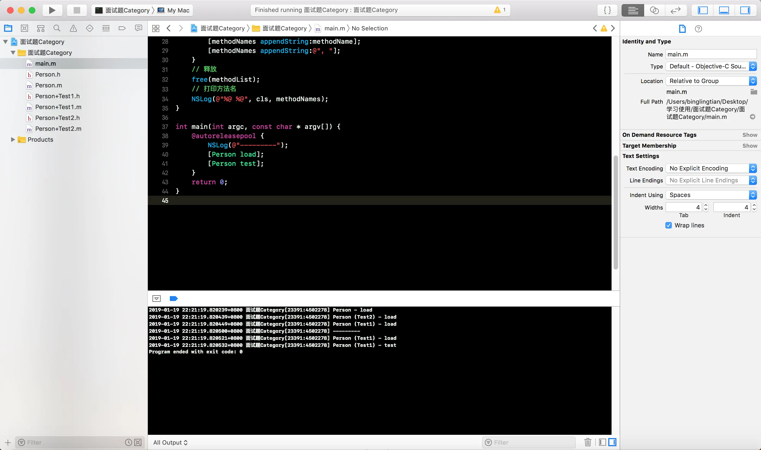
Task: Click Show next to Target Membership
Action: pyautogui.click(x=750, y=145)
